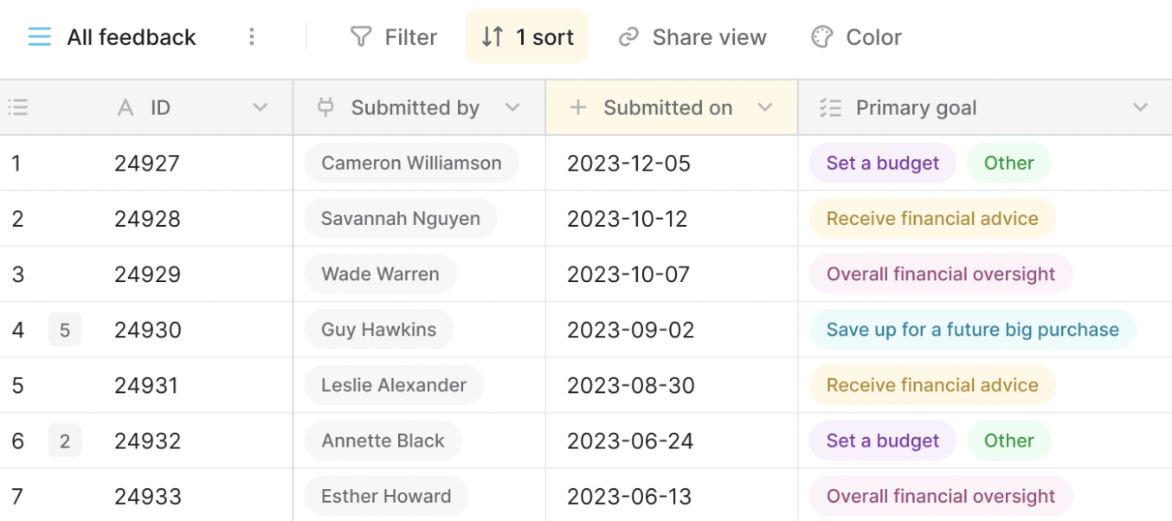Select the All feedback view name
Screen dimensions: 1172x521
132,37
